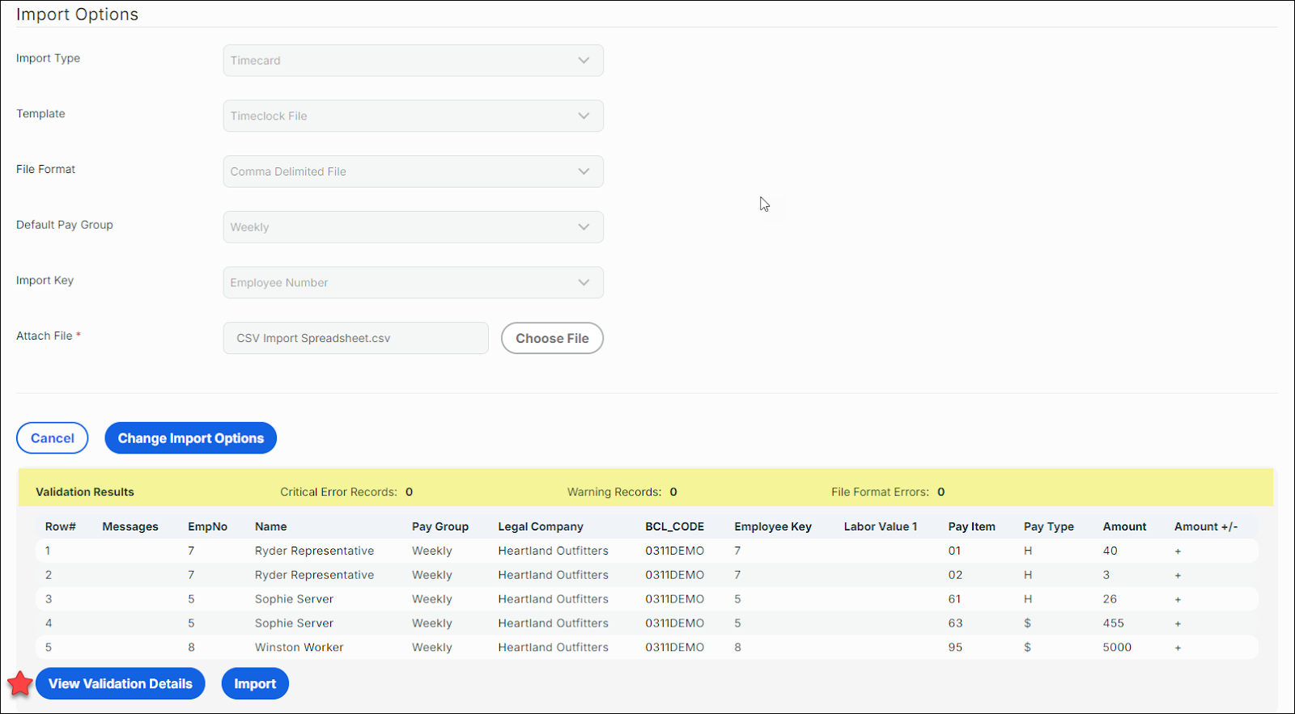Screen dimensions: 1295x714
Task: Open the Import Type dropdown
Action: 413,61
